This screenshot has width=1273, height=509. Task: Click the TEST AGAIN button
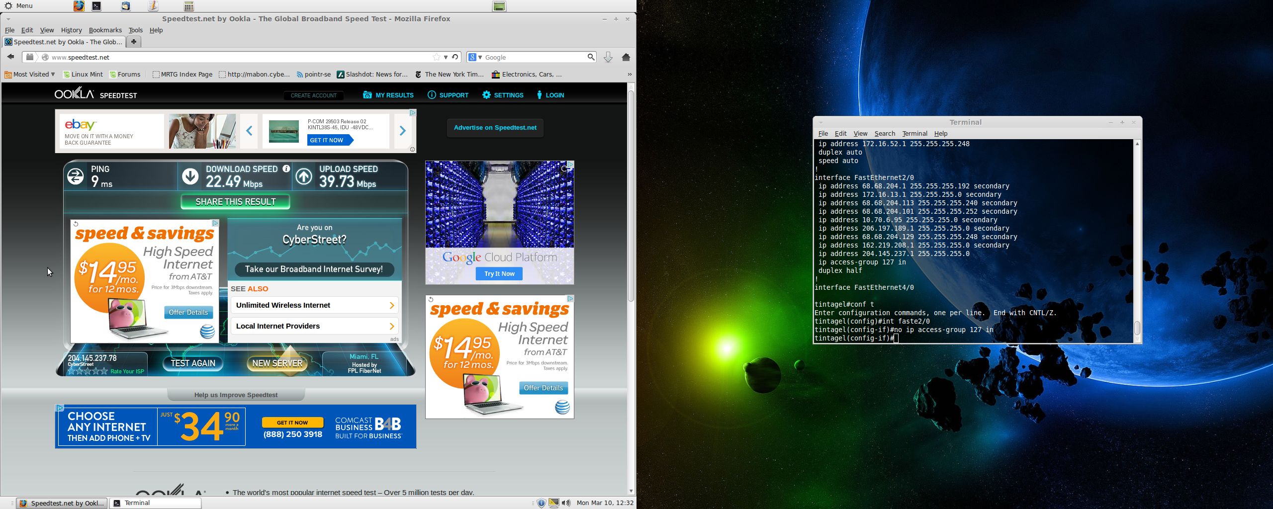click(x=193, y=363)
